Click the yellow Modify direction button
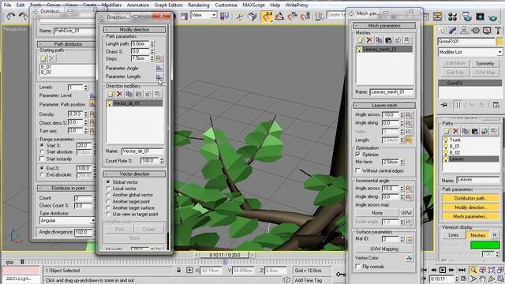This screenshot has height=284, width=505. 470,207
